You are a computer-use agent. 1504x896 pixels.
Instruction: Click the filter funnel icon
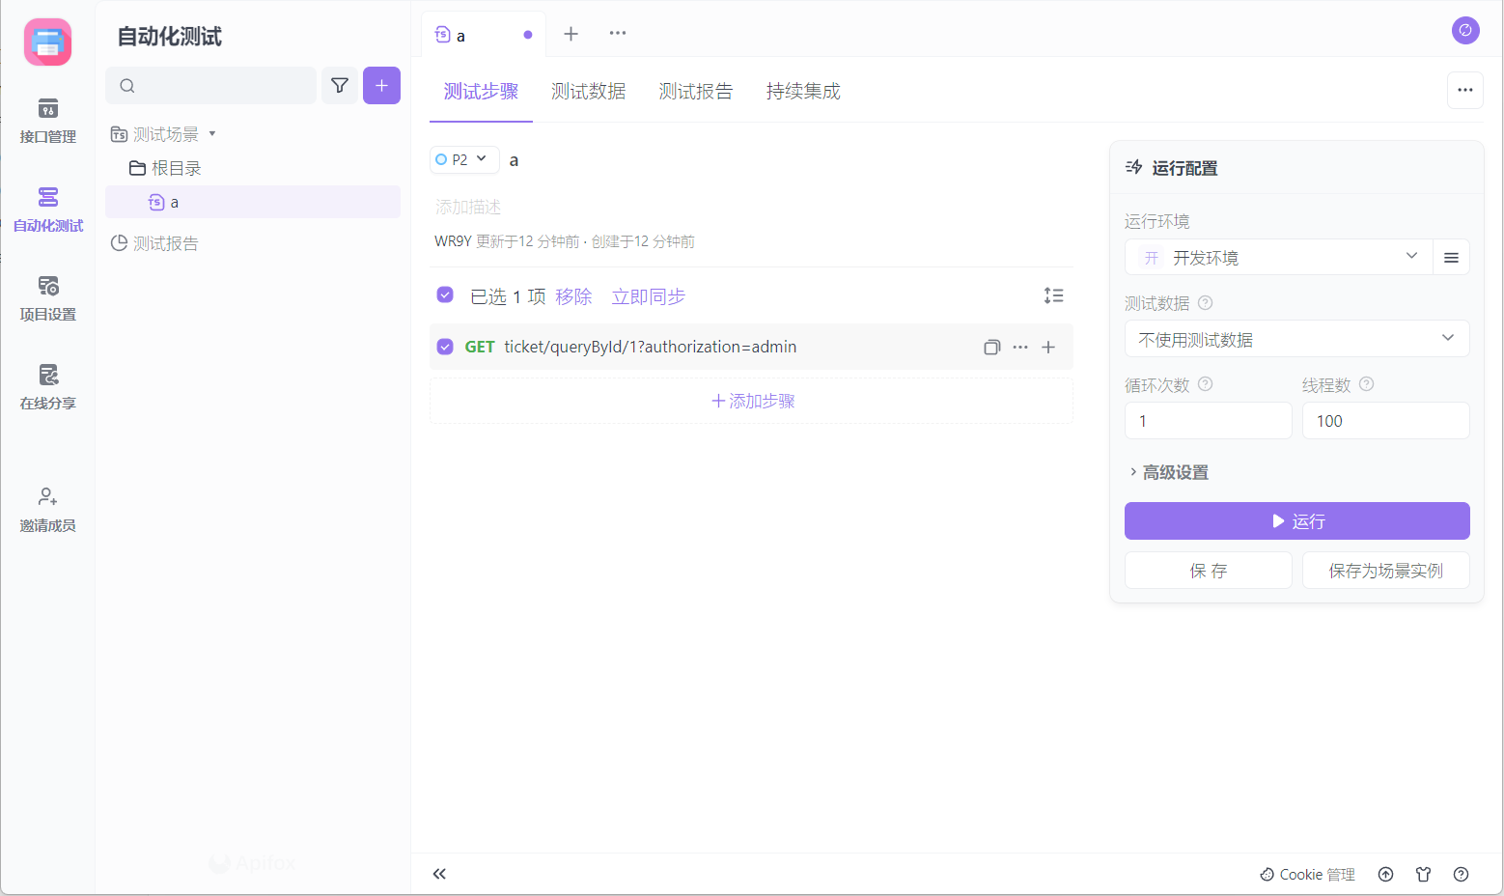[x=340, y=85]
